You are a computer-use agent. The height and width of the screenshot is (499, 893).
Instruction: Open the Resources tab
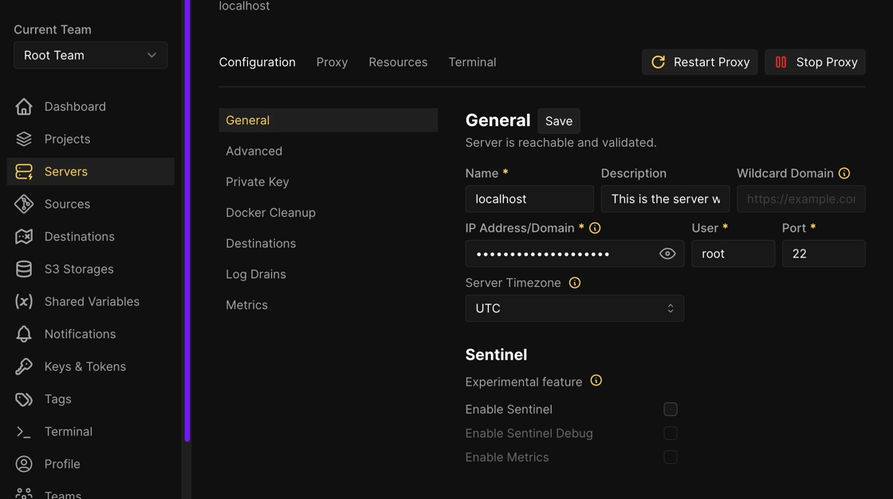[398, 62]
